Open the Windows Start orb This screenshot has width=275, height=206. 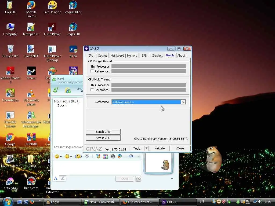tap(8, 201)
